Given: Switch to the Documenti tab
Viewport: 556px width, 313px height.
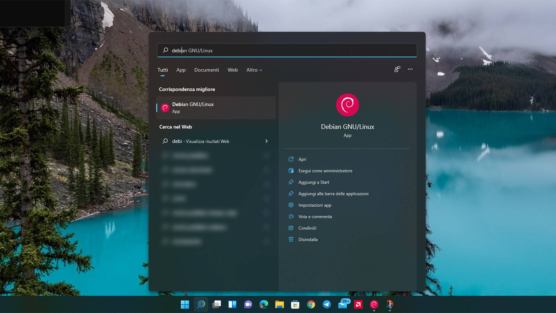Looking at the screenshot, I should coord(206,70).
